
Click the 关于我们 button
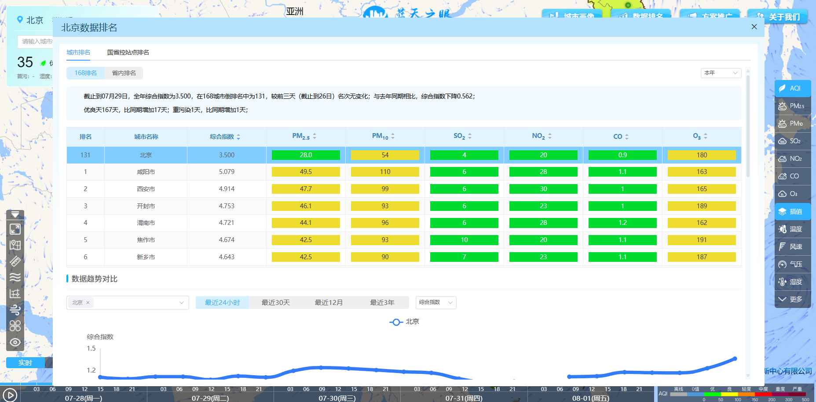click(778, 16)
